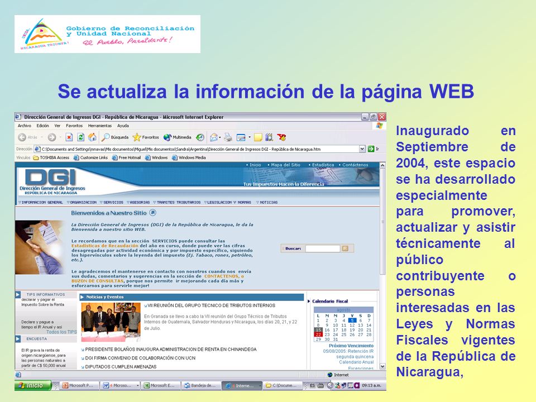Select day 22 in Calendario Fiscal
Viewport: 536px width, 402px height.
[318, 334]
